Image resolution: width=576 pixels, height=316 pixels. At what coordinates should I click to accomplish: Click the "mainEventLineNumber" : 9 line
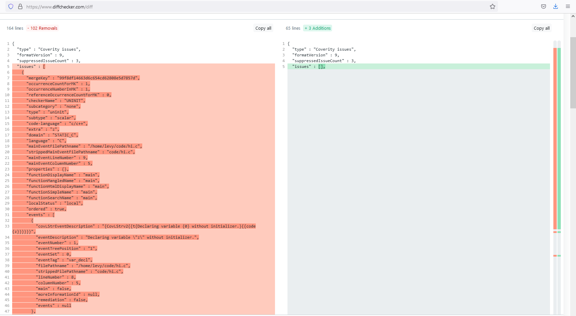click(x=57, y=158)
